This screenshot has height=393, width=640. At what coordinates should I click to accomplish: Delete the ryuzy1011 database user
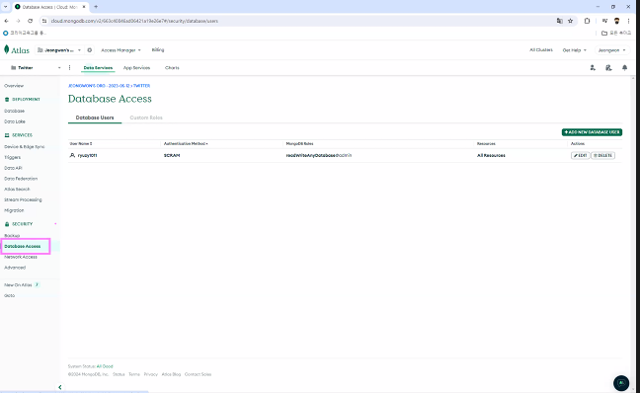tap(602, 155)
